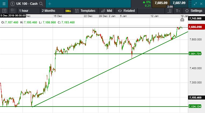205x113 pixels.
Task: Open the chart list panel icon
Action: point(4,11)
